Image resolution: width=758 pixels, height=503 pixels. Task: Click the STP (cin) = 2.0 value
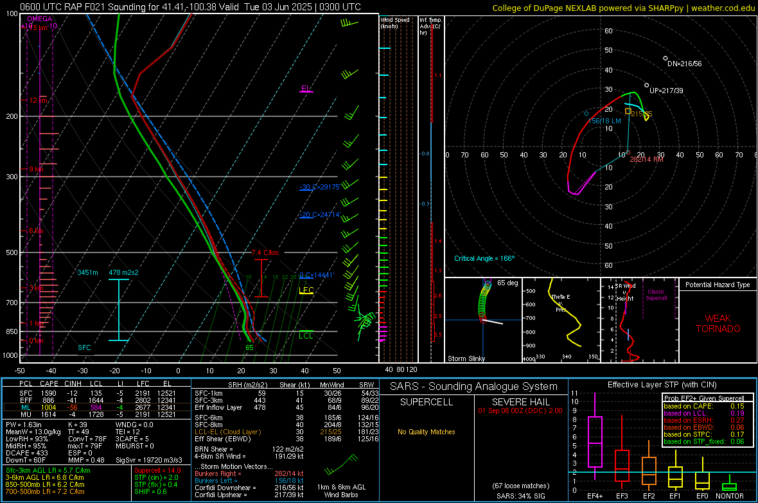[156, 477]
